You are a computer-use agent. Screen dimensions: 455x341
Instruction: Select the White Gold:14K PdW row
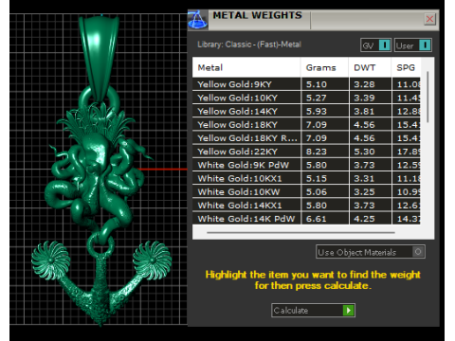(306, 219)
